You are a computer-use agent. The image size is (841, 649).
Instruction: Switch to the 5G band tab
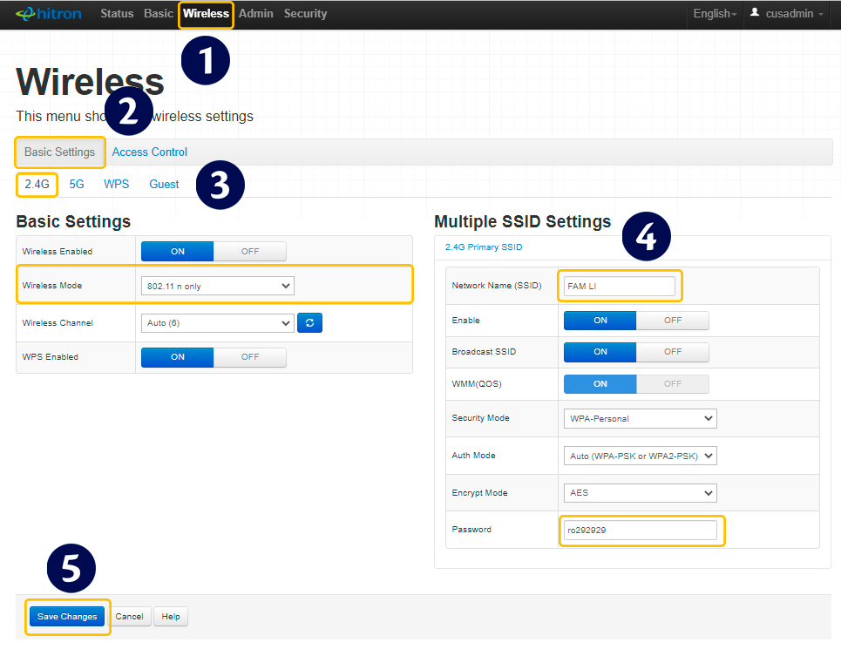[77, 185]
